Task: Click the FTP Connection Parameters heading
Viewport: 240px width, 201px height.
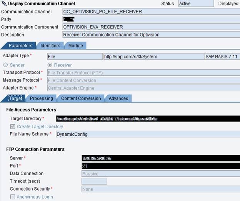Action: point(35,149)
